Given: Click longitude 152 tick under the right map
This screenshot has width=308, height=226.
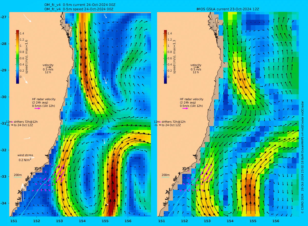Looking at the screenshot, I should point(184,221).
